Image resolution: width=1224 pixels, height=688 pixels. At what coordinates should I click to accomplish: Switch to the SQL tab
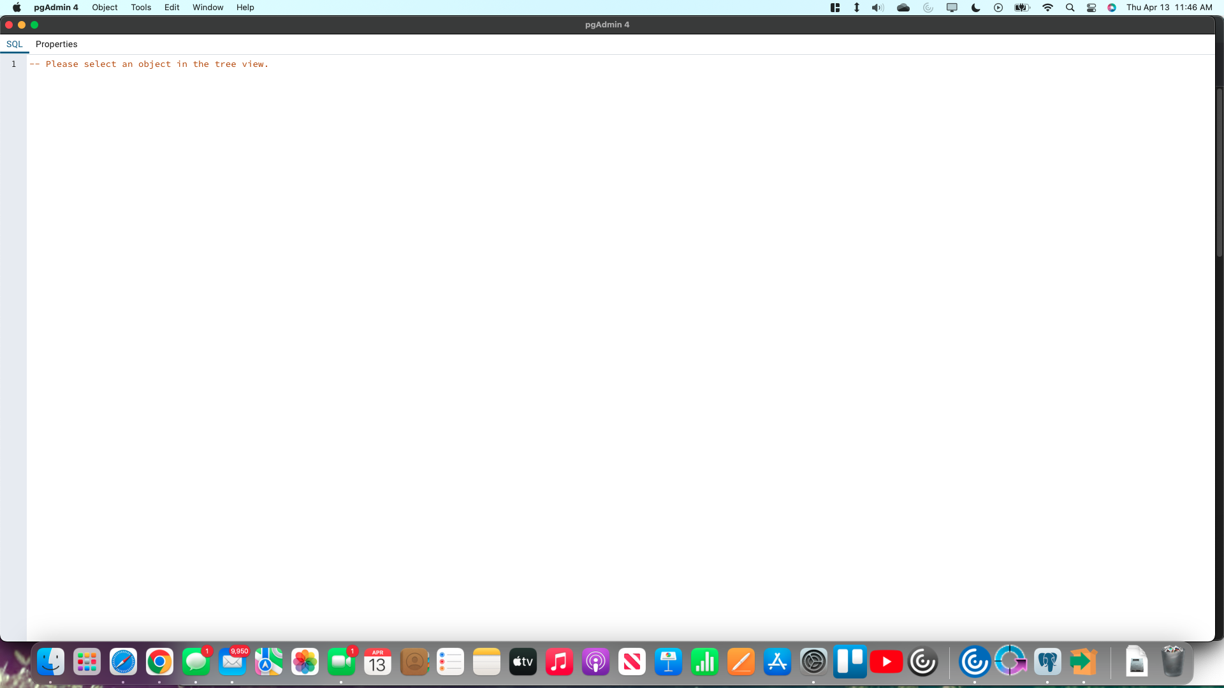[14, 44]
